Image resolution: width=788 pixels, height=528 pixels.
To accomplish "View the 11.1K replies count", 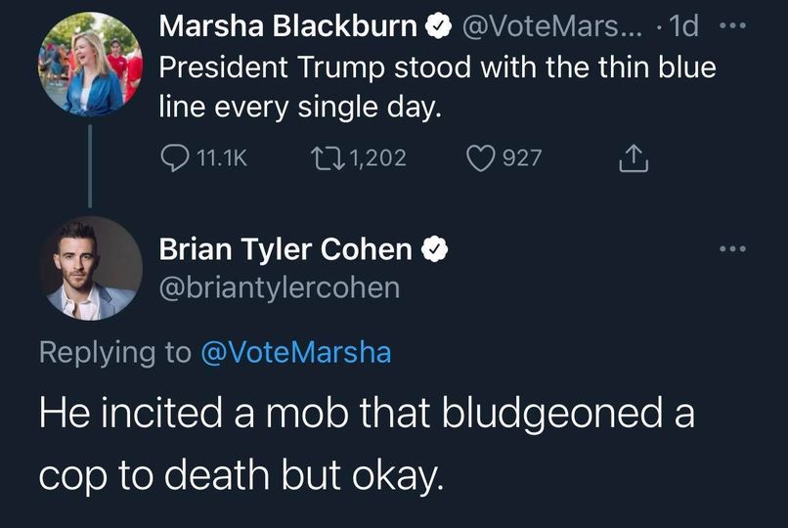I will [222, 157].
